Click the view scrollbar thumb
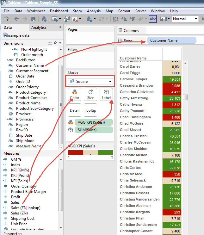Viewport: 204px width, 235px height. pyautogui.click(x=185, y=97)
